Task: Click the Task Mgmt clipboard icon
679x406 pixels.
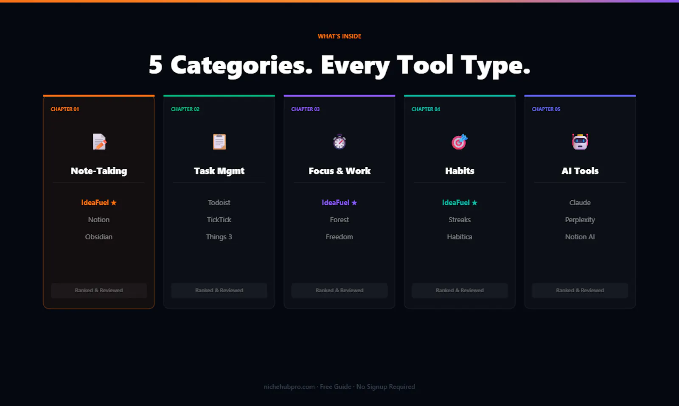Action: 219,142
